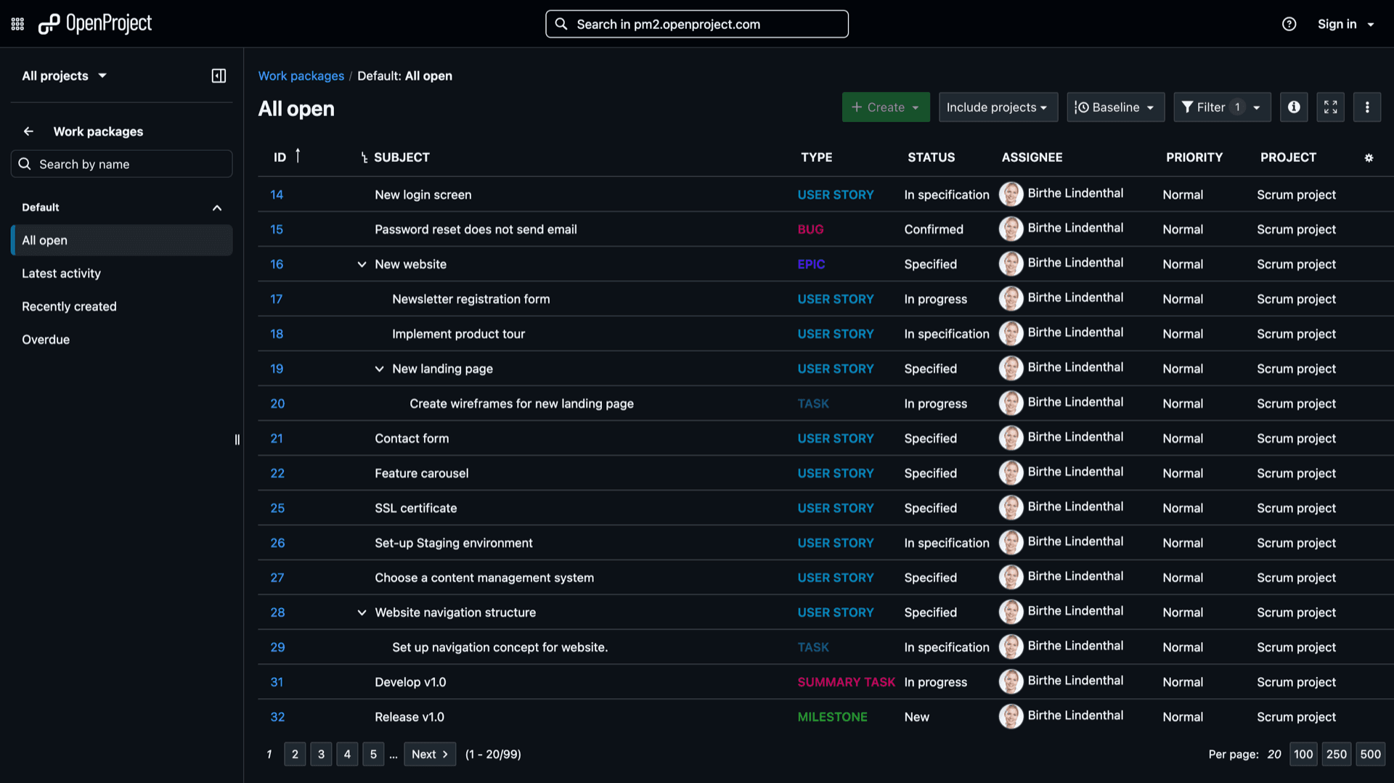Click 'Password reset does not send email' subject
Image resolution: width=1394 pixels, height=783 pixels.
pos(476,229)
